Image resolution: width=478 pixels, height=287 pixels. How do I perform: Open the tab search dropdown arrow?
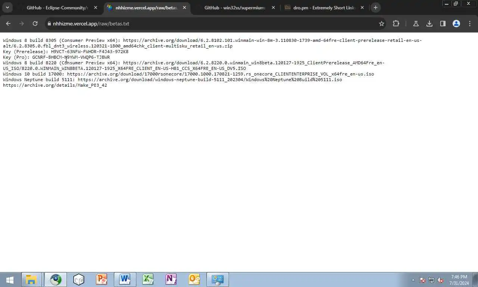[x=7, y=7]
